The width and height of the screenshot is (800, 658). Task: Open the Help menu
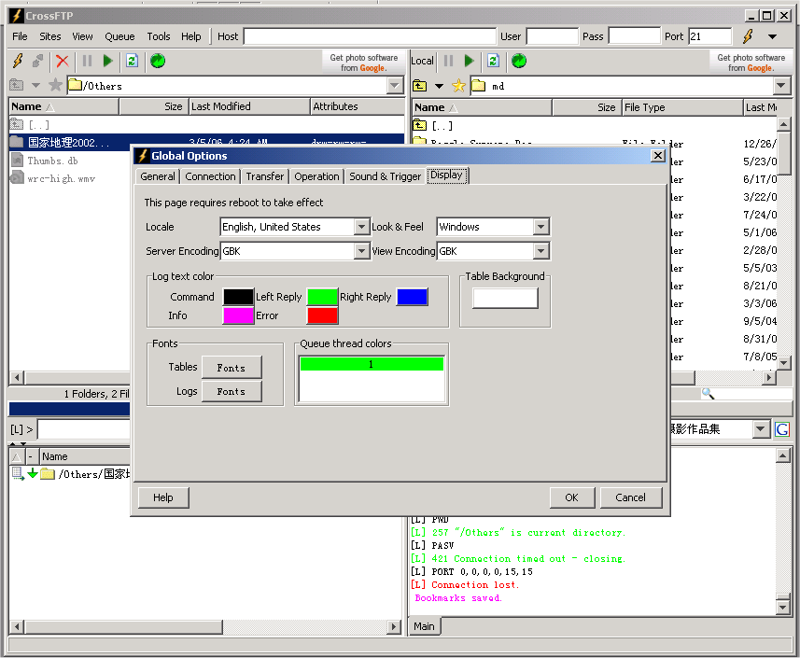pyautogui.click(x=191, y=36)
